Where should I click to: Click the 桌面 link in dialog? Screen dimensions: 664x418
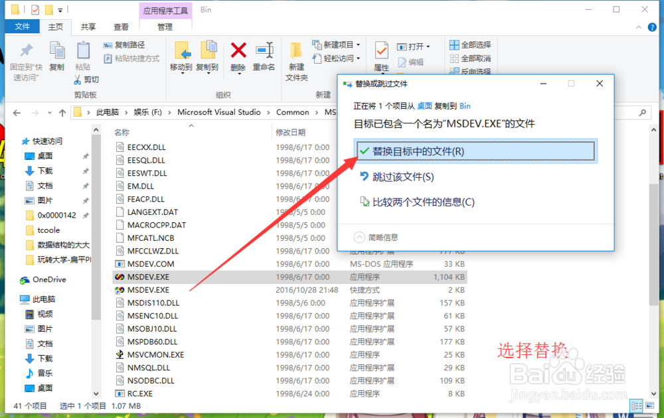tap(424, 105)
